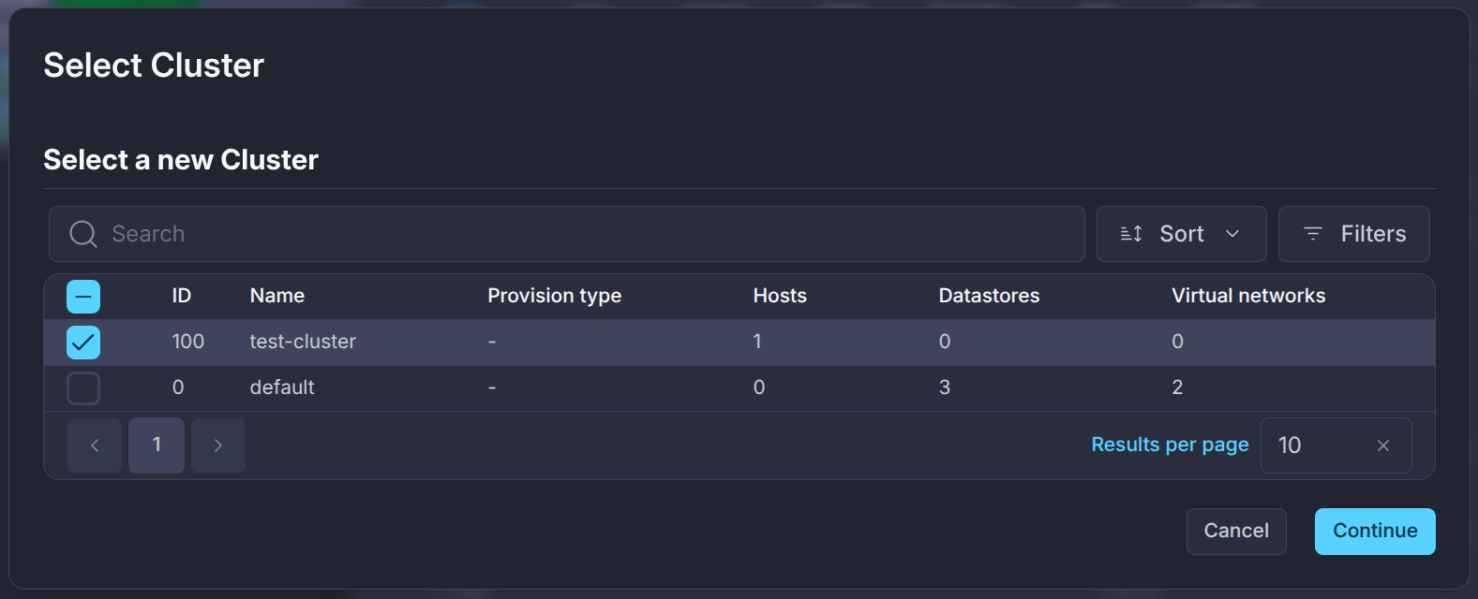Screen dimensions: 1478x599
Task: Focus the Search input field
Action: 567,234
